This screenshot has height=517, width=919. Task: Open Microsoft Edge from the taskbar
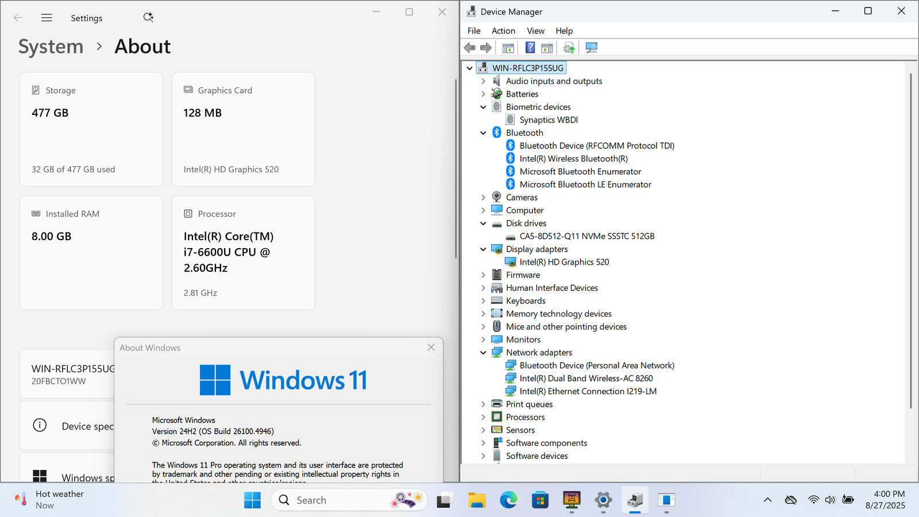tap(508, 500)
